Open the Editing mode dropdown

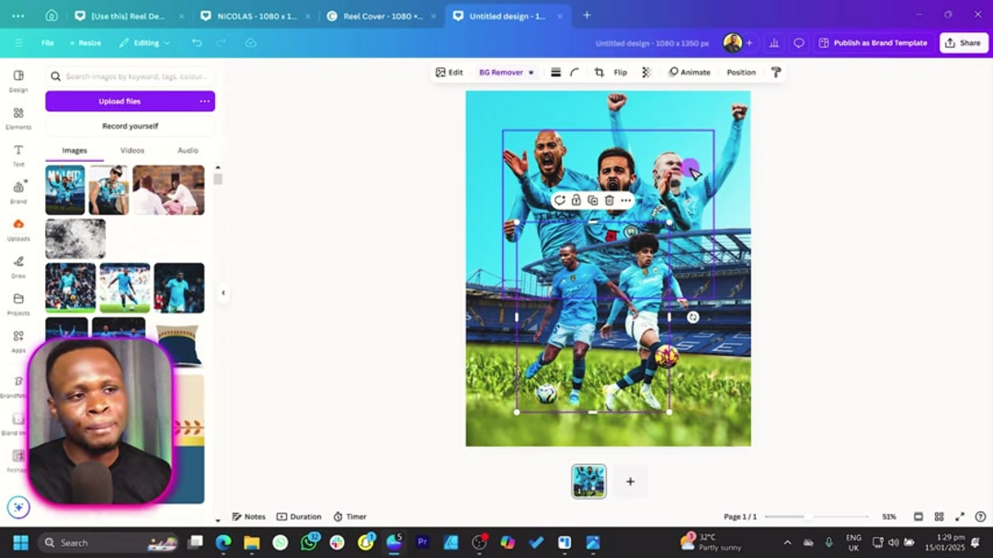click(x=144, y=43)
